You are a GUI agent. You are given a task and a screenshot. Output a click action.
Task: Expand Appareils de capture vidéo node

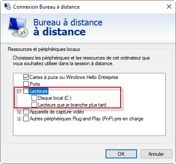pyautogui.click(x=19, y=112)
